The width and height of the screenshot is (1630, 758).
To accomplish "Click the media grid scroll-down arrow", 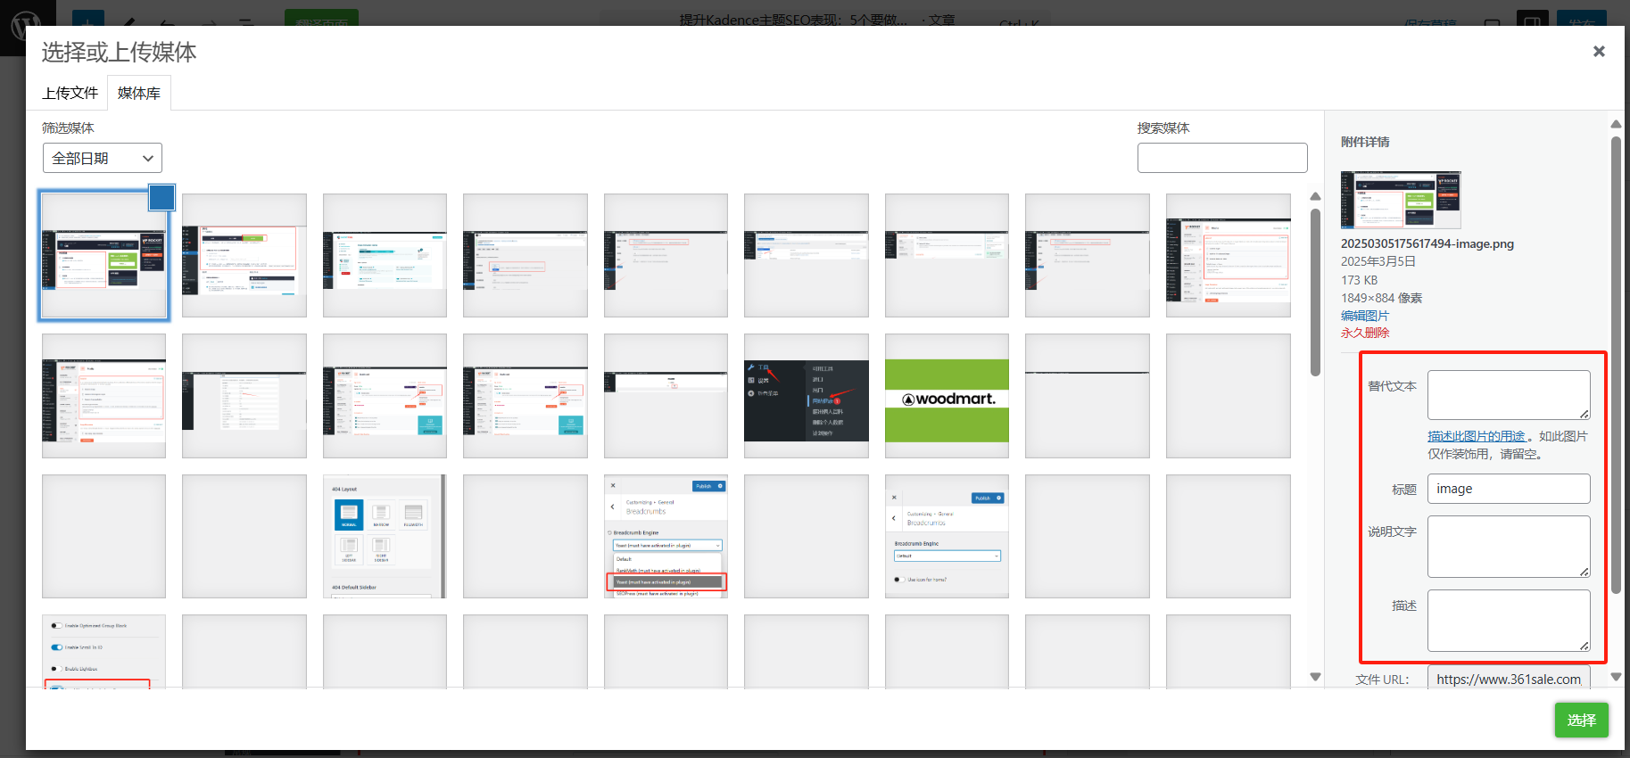I will (x=1315, y=677).
